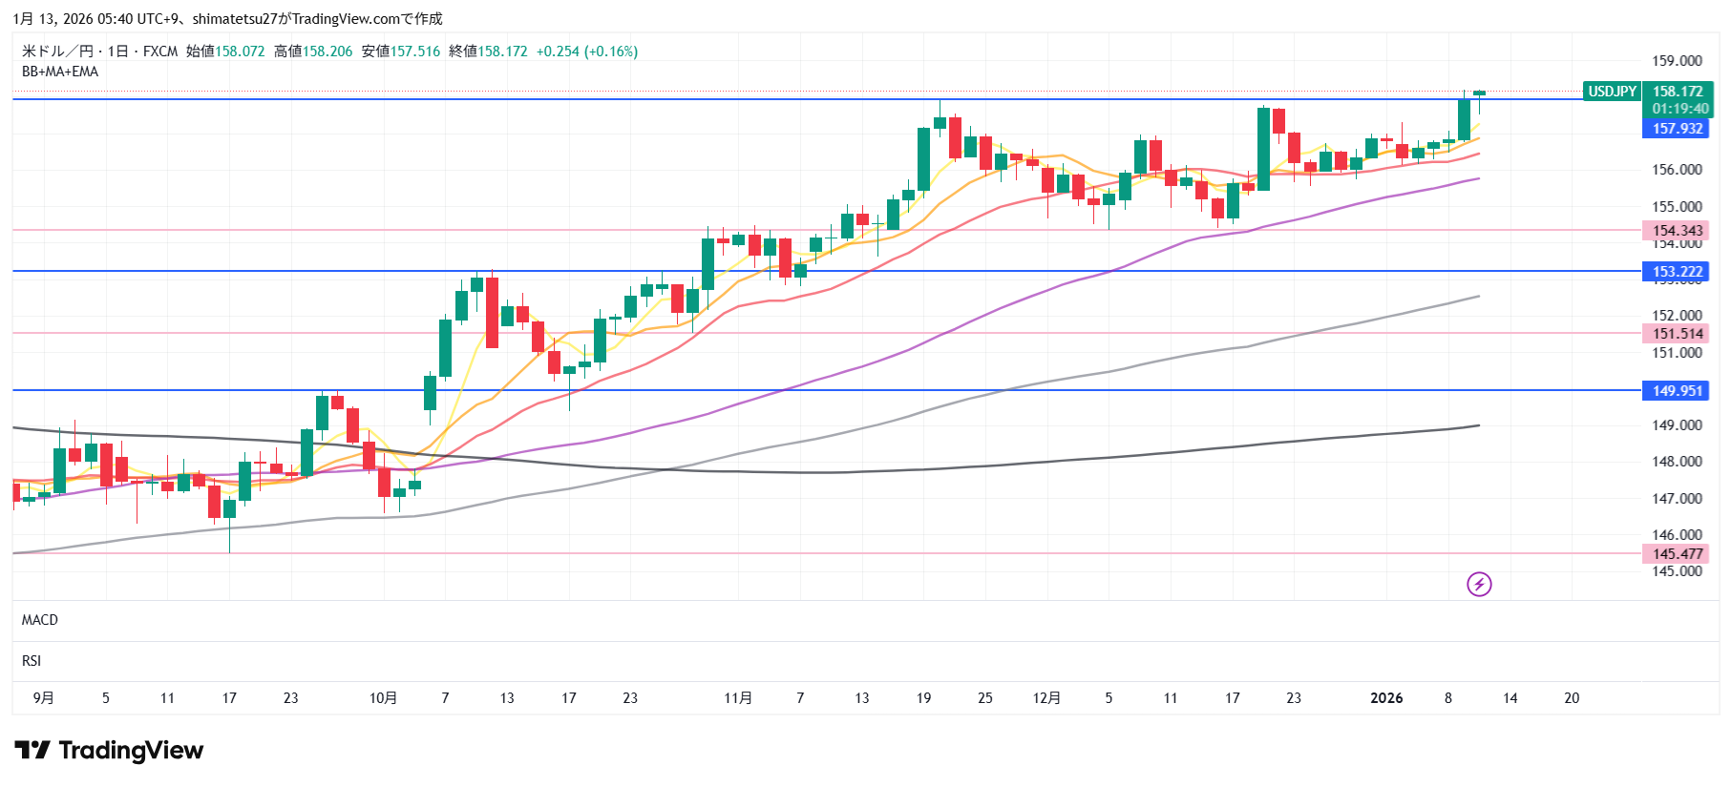
Task: Click the 12月 label on the time axis
Action: (1046, 698)
